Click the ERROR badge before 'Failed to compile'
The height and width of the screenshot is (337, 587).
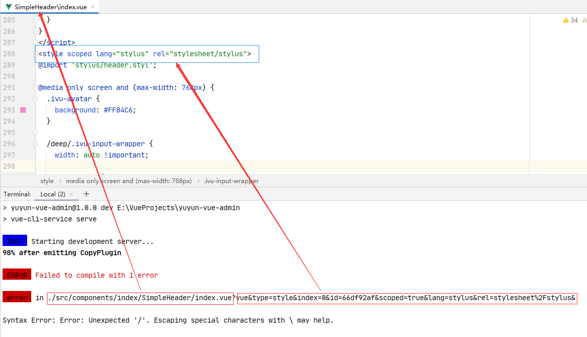click(x=17, y=274)
